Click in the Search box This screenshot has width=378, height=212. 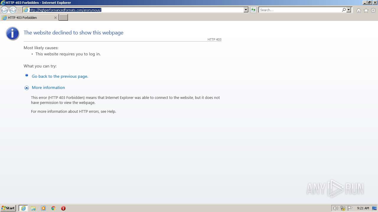click(x=300, y=10)
